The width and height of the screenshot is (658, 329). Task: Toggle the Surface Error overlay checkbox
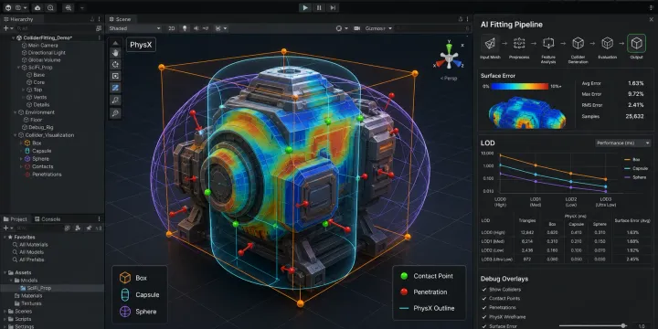click(x=484, y=326)
